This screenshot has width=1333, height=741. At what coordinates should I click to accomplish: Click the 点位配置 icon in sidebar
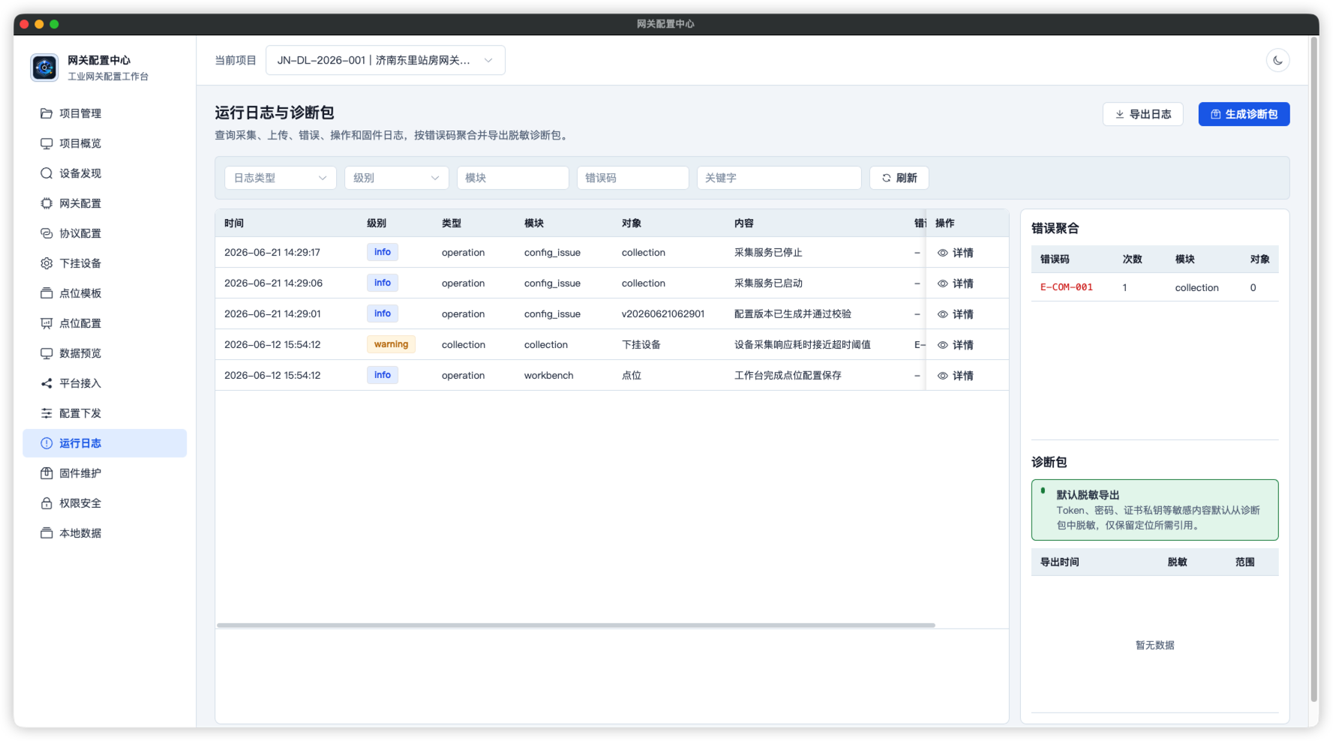click(47, 323)
